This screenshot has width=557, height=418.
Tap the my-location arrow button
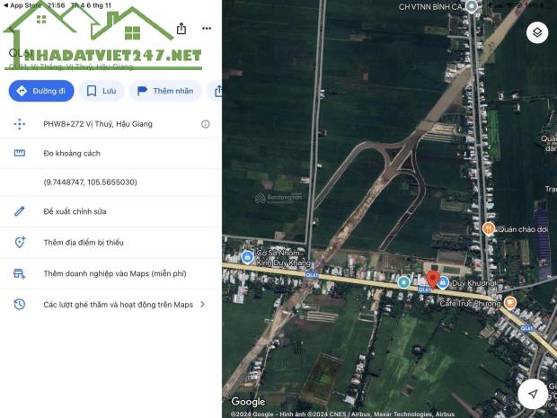tap(532, 394)
